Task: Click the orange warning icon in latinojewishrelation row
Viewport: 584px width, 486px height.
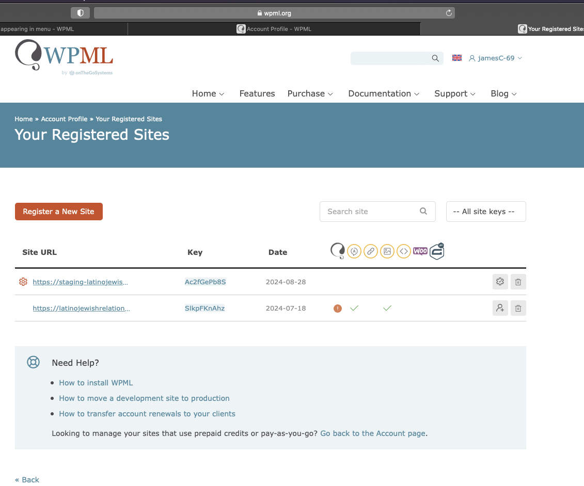Action: point(338,308)
